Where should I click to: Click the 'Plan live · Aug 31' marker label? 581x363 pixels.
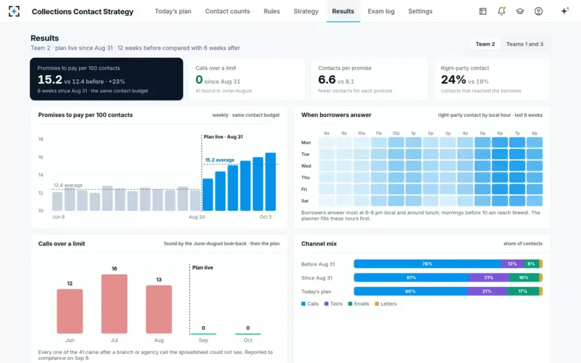(x=223, y=137)
